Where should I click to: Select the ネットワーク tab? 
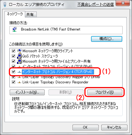[x=15, y=14]
